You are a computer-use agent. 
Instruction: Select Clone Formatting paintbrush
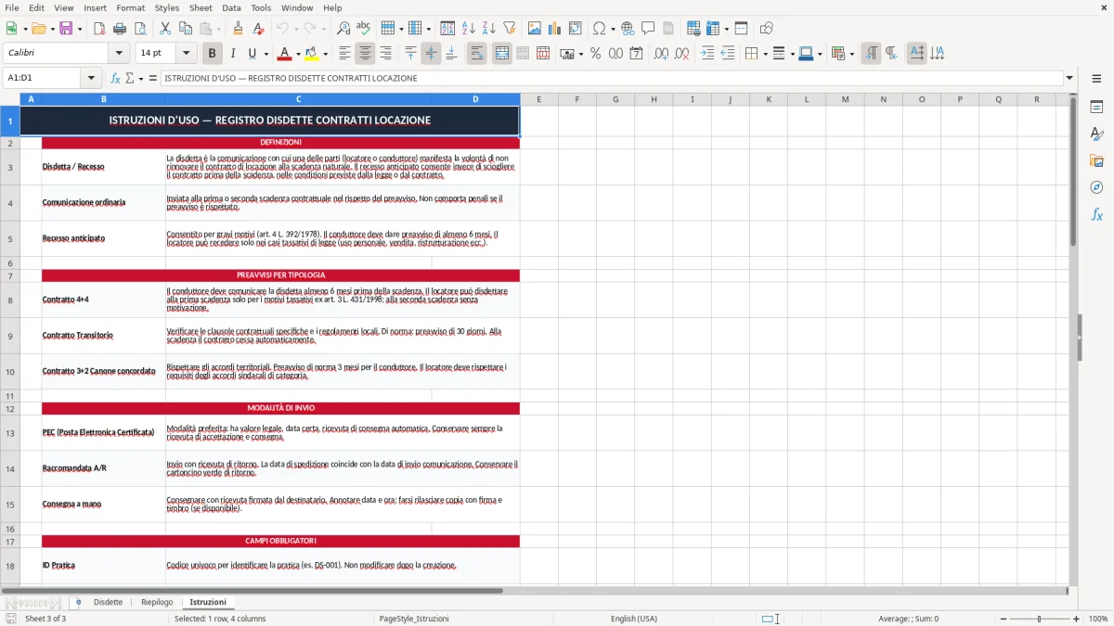click(239, 29)
